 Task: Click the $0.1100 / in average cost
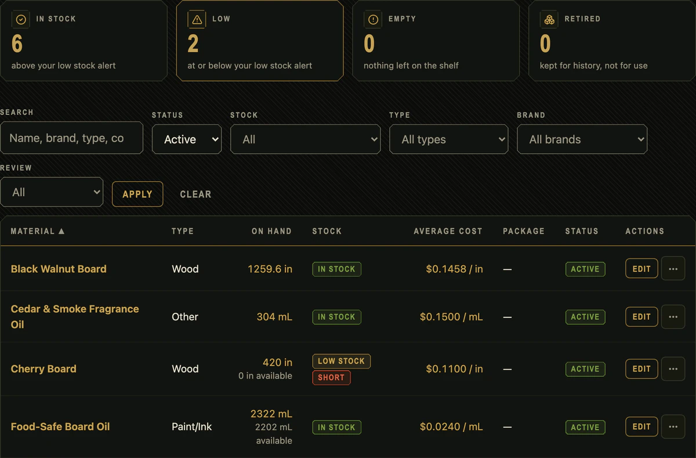point(454,369)
